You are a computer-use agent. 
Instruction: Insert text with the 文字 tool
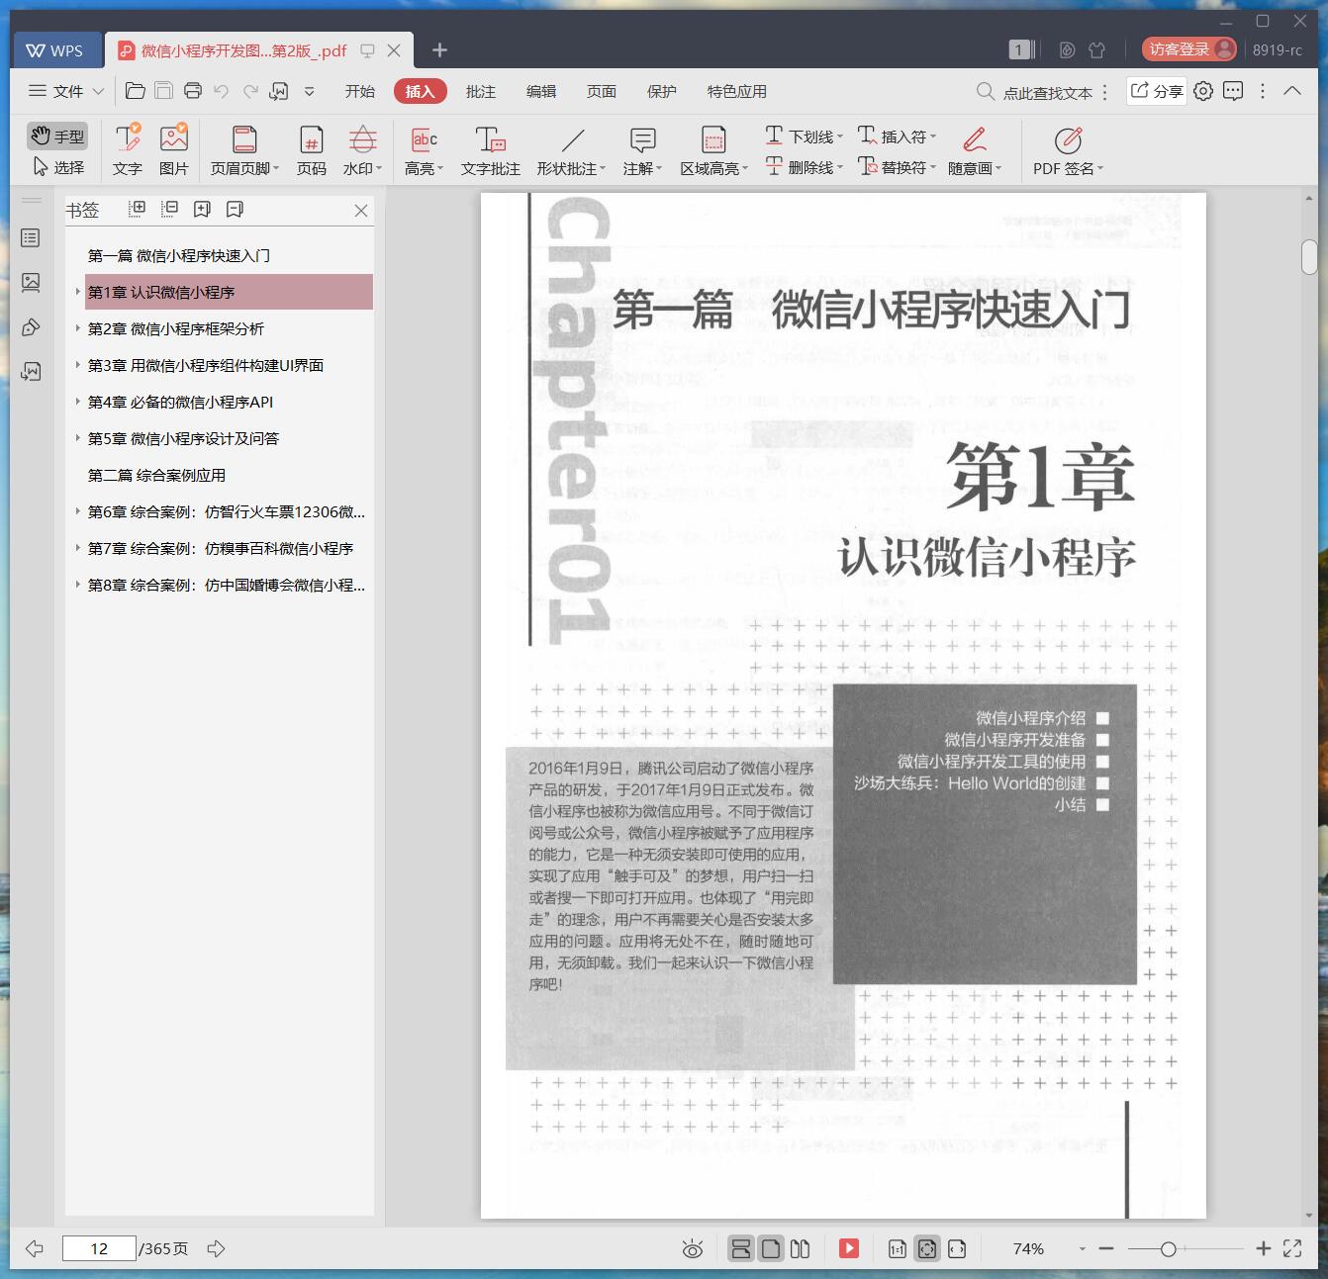[128, 150]
